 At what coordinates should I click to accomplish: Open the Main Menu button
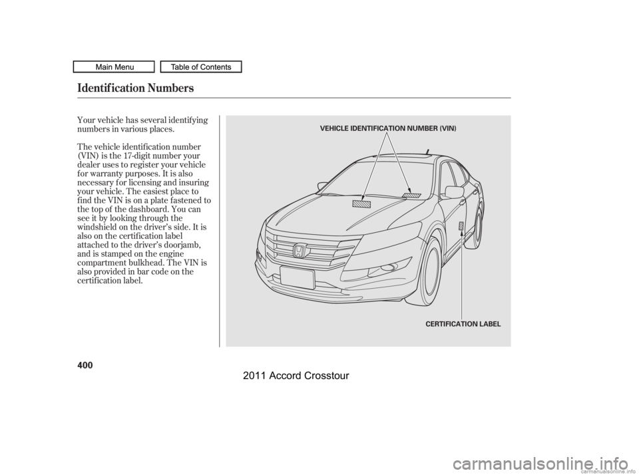(114, 67)
